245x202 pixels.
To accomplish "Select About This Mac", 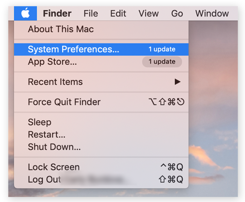I will (x=61, y=29).
